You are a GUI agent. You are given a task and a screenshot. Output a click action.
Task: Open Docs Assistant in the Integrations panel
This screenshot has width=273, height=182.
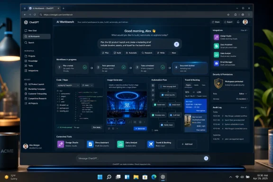point(230,46)
